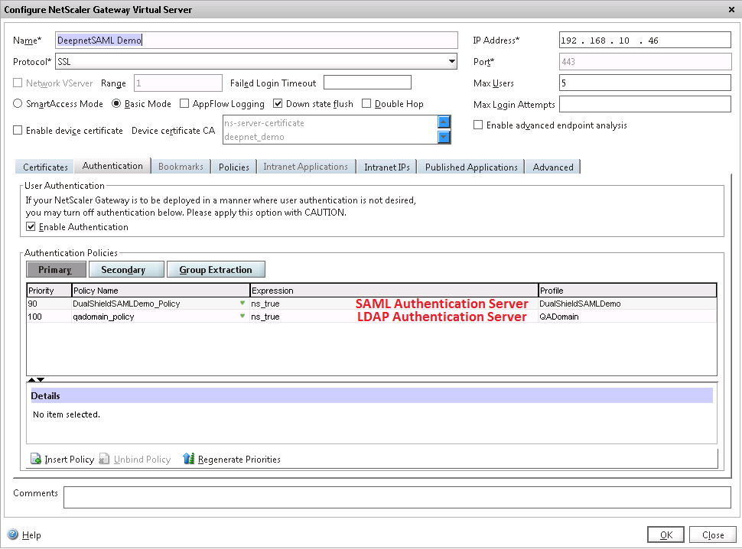The width and height of the screenshot is (742, 549).
Task: Select the SmartAccess Mode radio button
Action: (18, 104)
